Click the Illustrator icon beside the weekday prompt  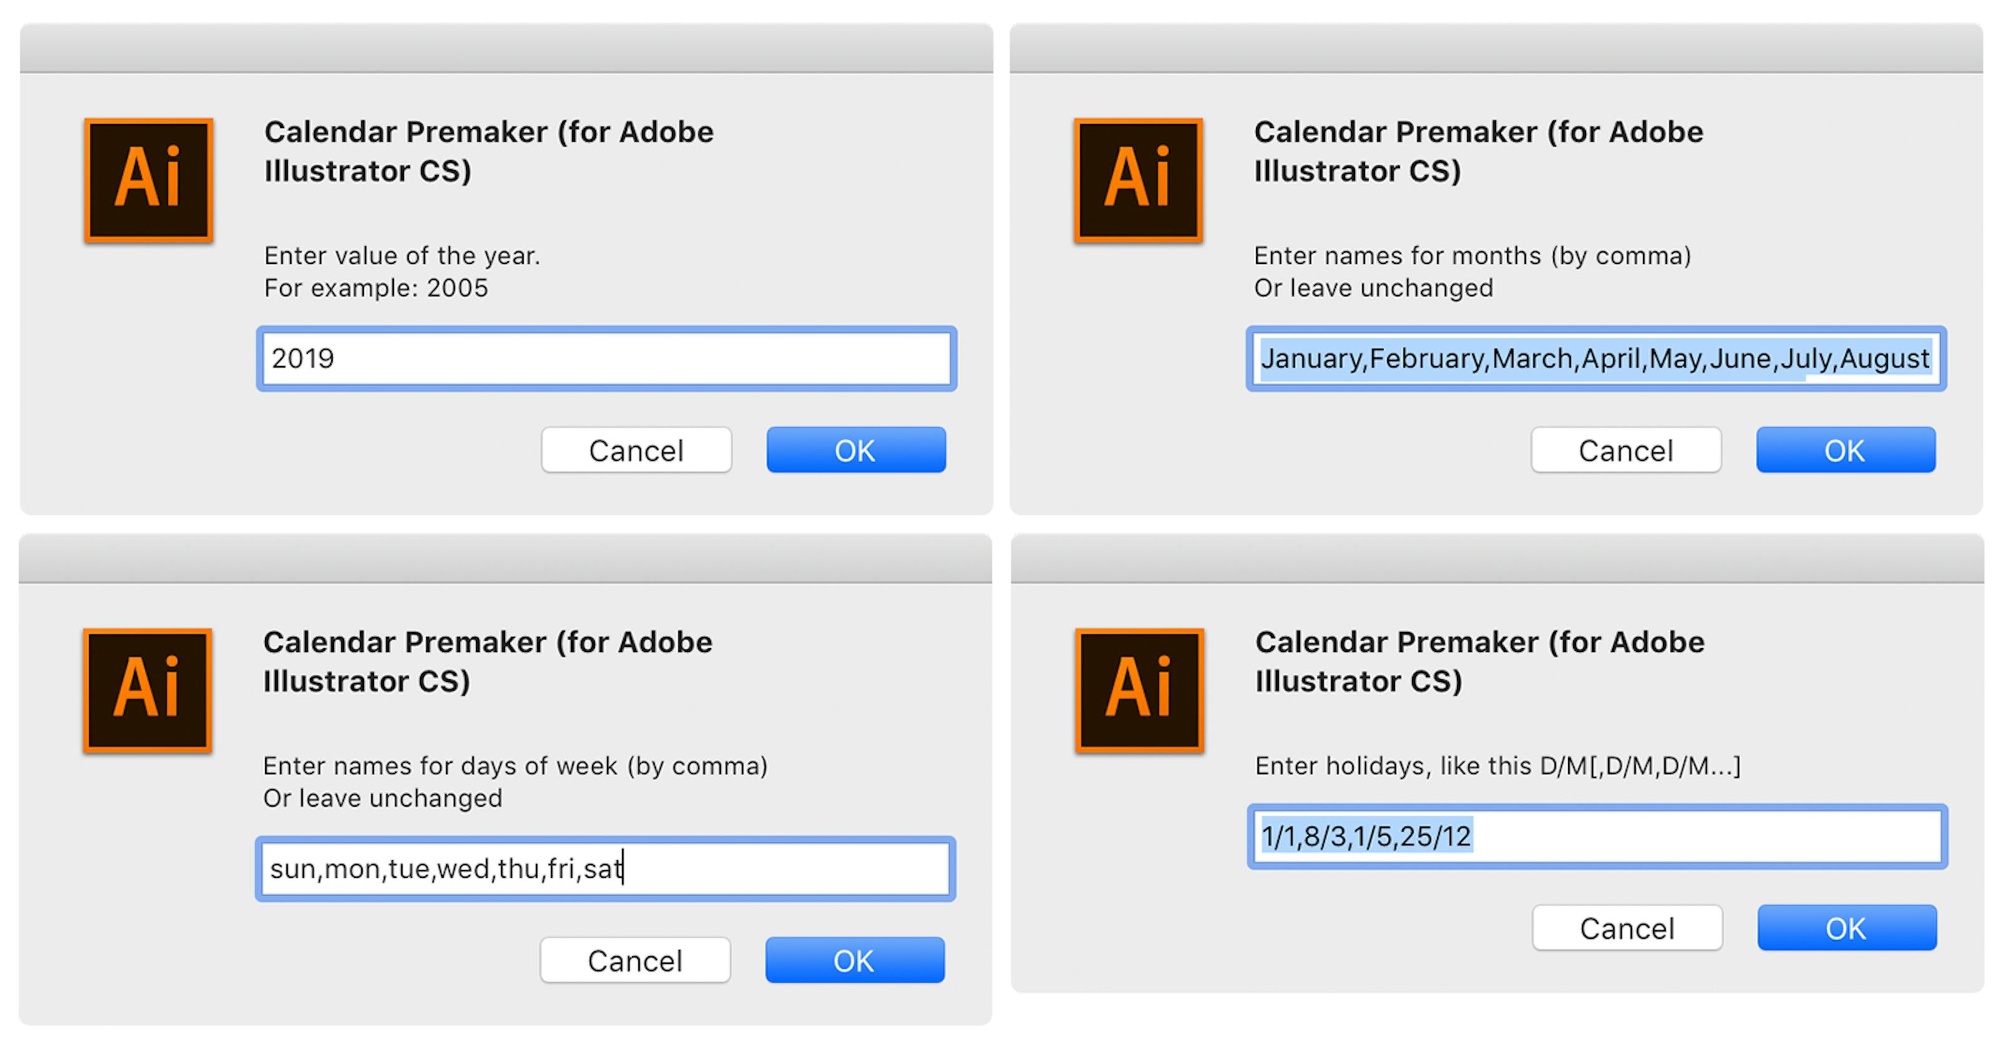click(147, 689)
